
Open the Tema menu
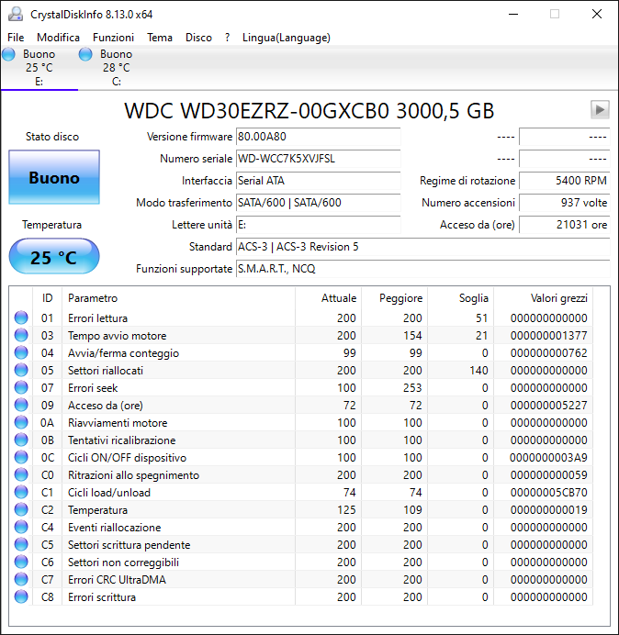pyautogui.click(x=160, y=38)
